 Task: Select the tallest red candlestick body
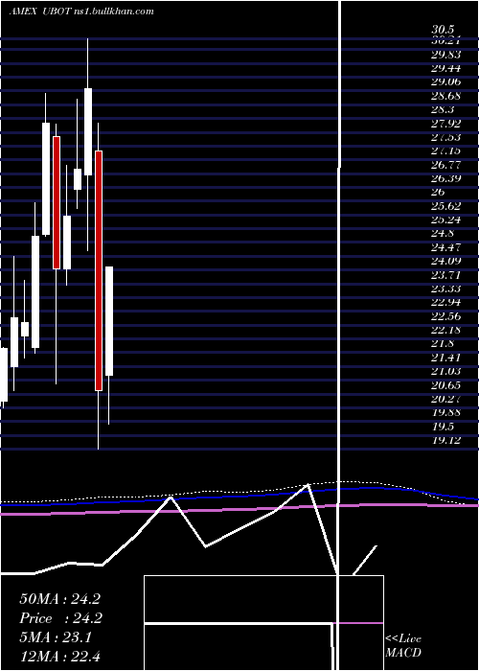coord(99,270)
